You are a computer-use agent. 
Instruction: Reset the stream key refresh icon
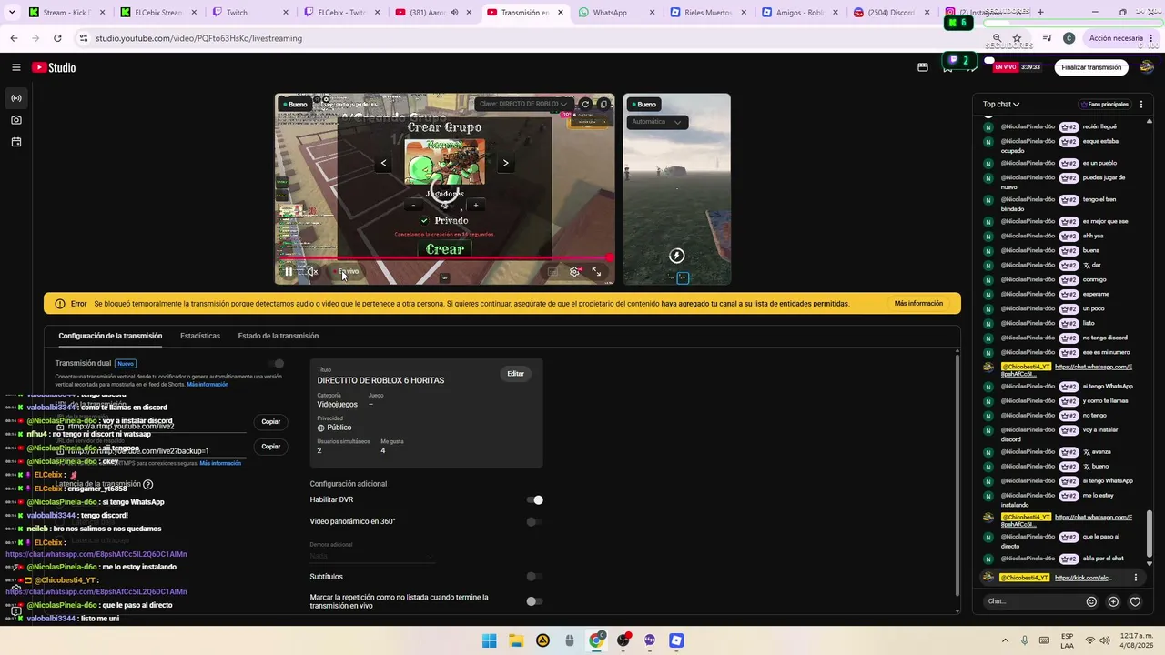pos(586,104)
